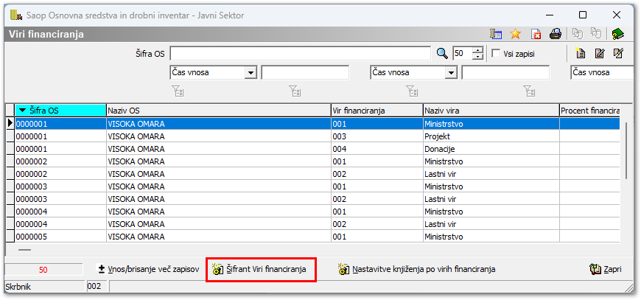Image resolution: width=641 pixels, height=300 pixels.
Task: Click the second filter funnel icon
Action: 294,91
